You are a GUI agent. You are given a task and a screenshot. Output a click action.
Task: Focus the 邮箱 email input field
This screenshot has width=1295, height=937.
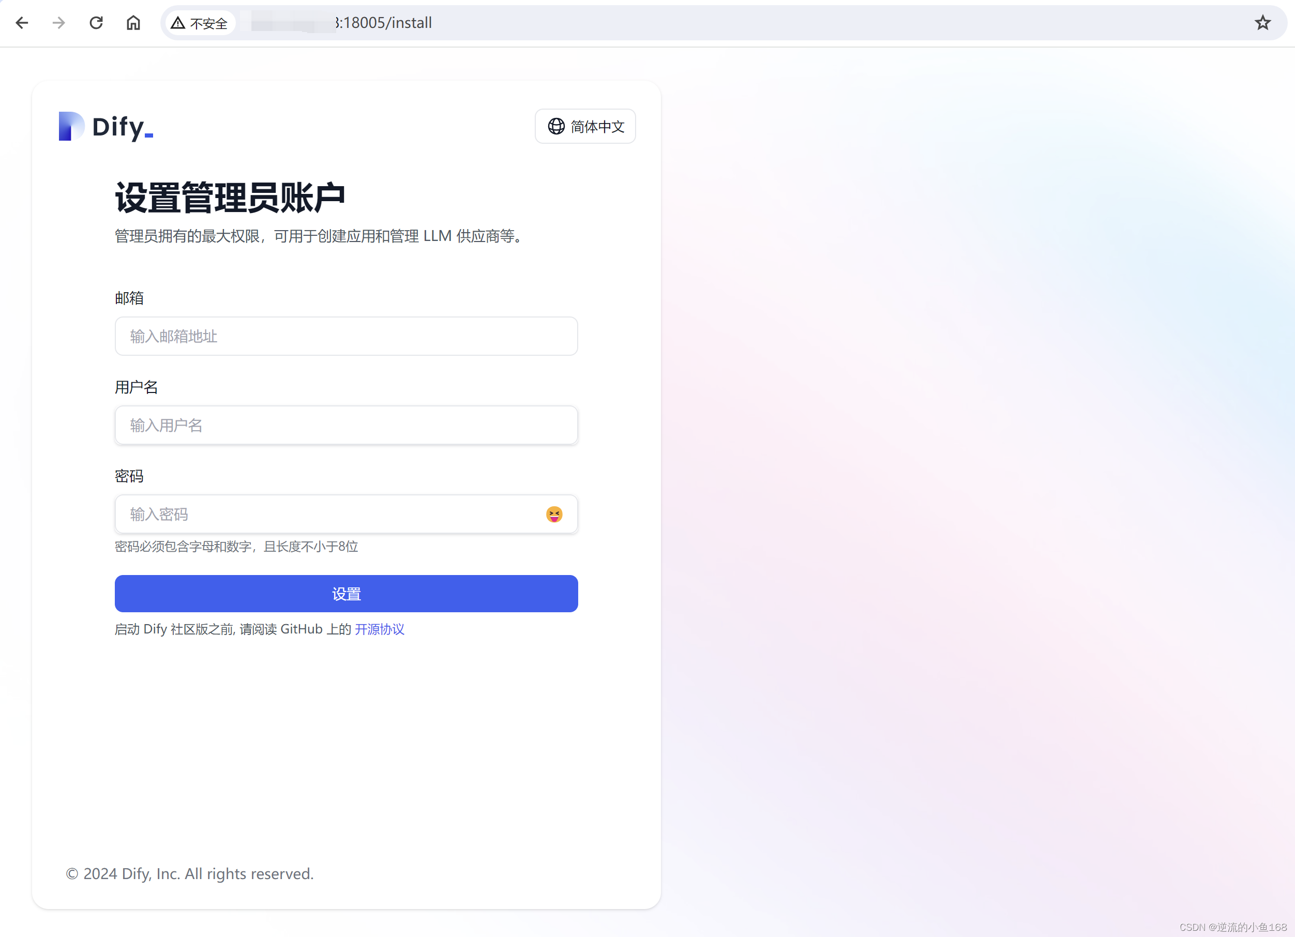pyautogui.click(x=346, y=336)
